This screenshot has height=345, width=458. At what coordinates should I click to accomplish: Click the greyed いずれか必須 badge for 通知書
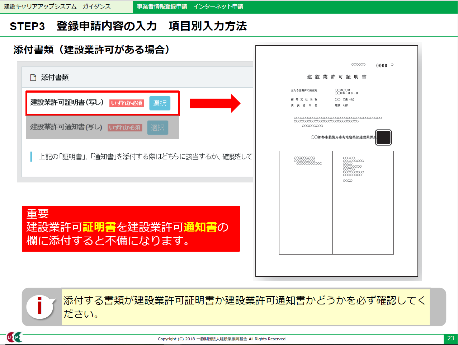(125, 128)
